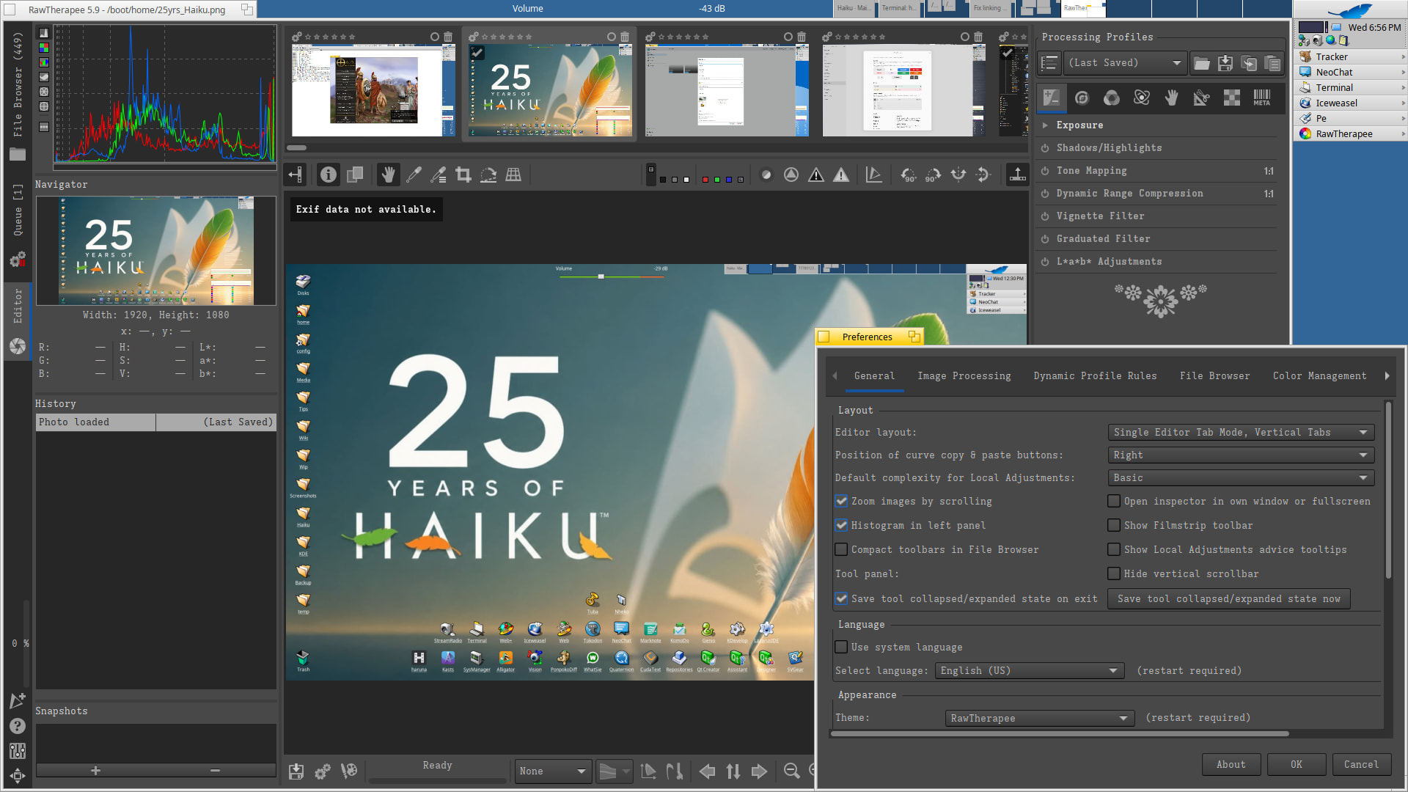
Task: Paste processing profile from clipboard
Action: (x=1272, y=64)
